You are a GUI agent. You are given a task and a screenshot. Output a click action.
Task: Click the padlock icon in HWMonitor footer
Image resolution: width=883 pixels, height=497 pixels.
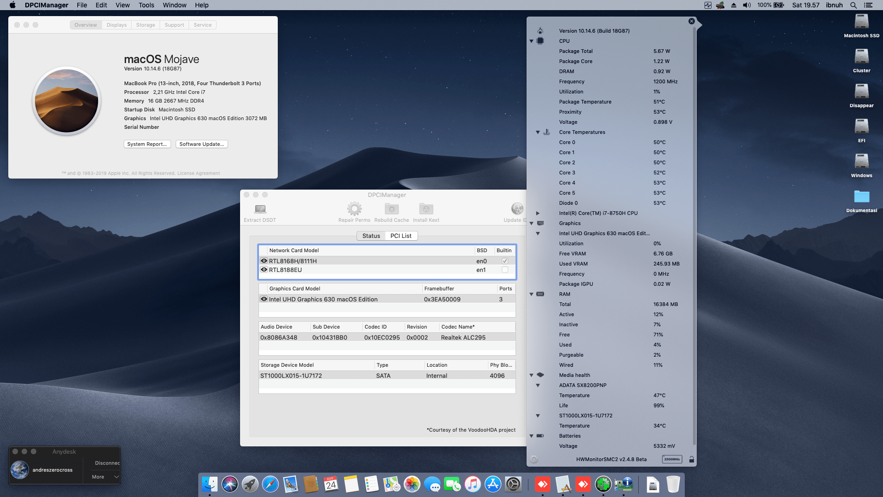point(691,459)
